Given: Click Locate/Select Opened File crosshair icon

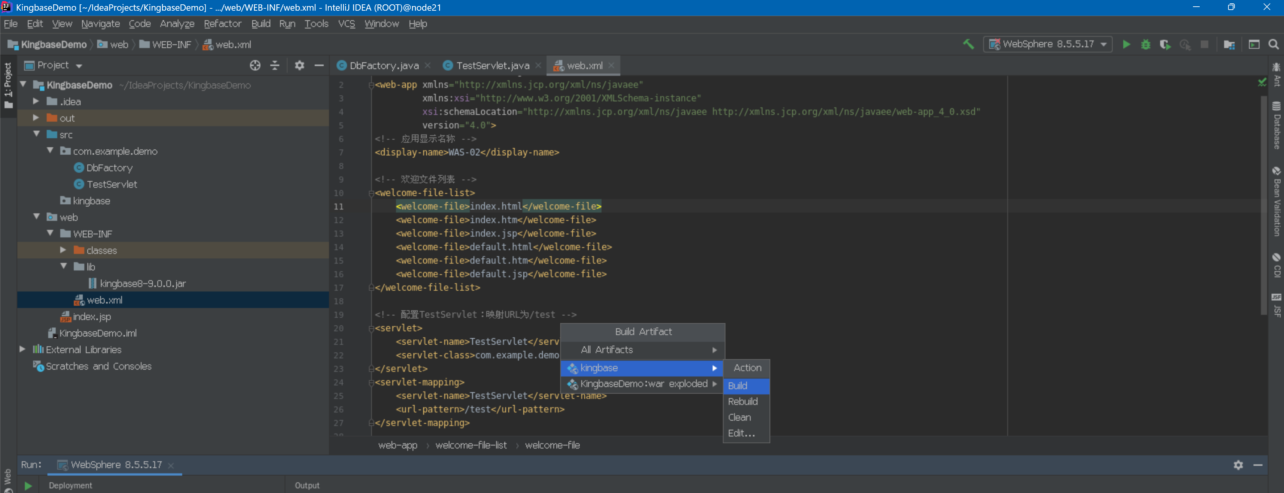Looking at the screenshot, I should (x=255, y=65).
